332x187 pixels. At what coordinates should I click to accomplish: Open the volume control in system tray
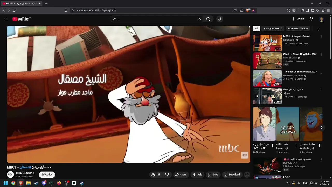316,183
